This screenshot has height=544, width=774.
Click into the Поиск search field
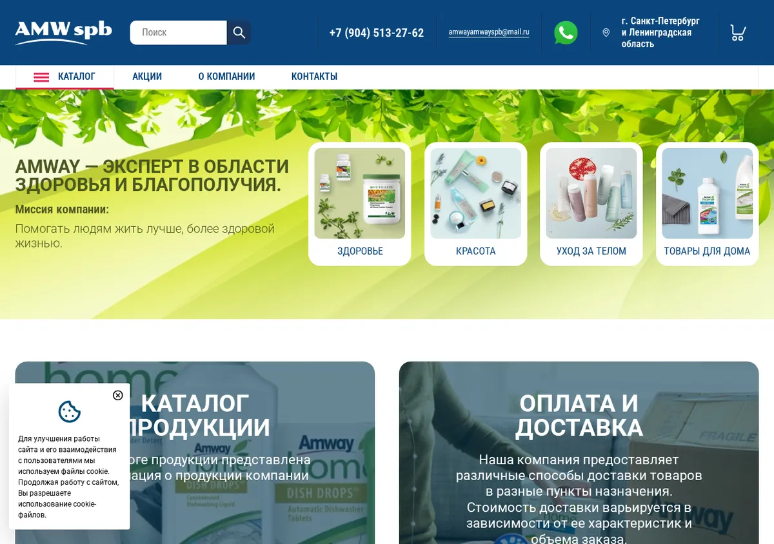(x=179, y=32)
